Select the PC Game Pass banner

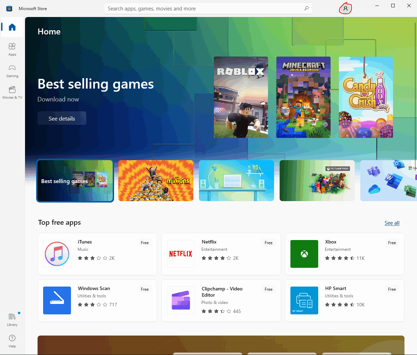pos(317,181)
